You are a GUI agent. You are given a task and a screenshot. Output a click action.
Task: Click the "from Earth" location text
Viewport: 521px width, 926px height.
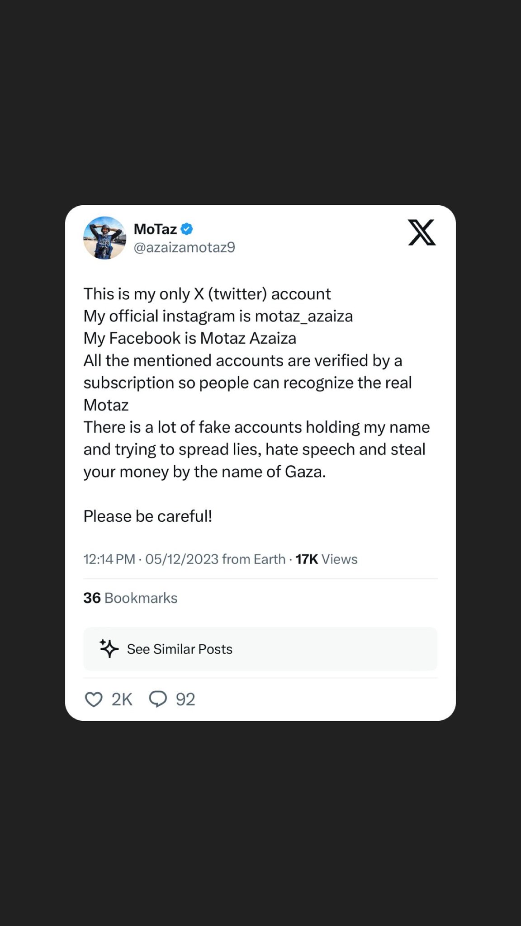[254, 559]
